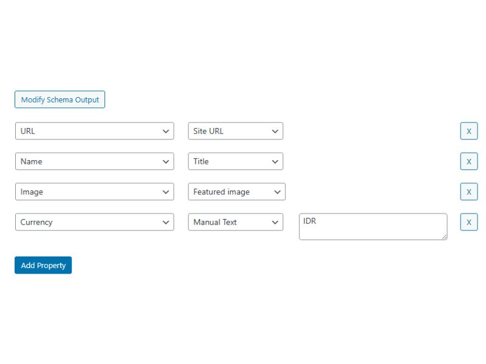Open the Title value dropdown

(235, 161)
